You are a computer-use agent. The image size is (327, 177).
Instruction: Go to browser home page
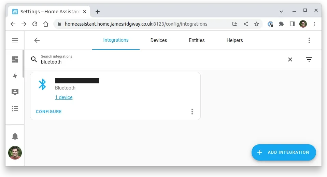(46, 24)
